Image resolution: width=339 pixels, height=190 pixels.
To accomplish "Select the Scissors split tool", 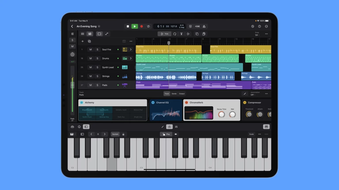I will click(181, 34).
